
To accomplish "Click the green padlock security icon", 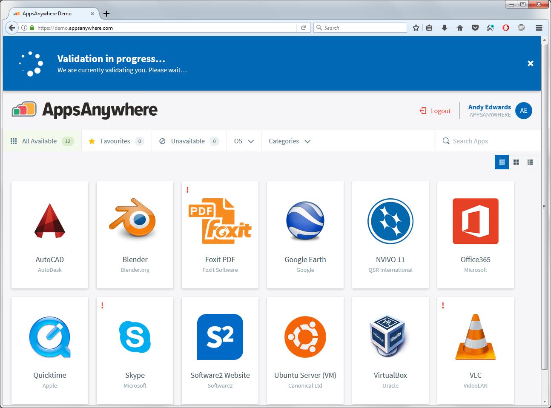I will [x=32, y=28].
